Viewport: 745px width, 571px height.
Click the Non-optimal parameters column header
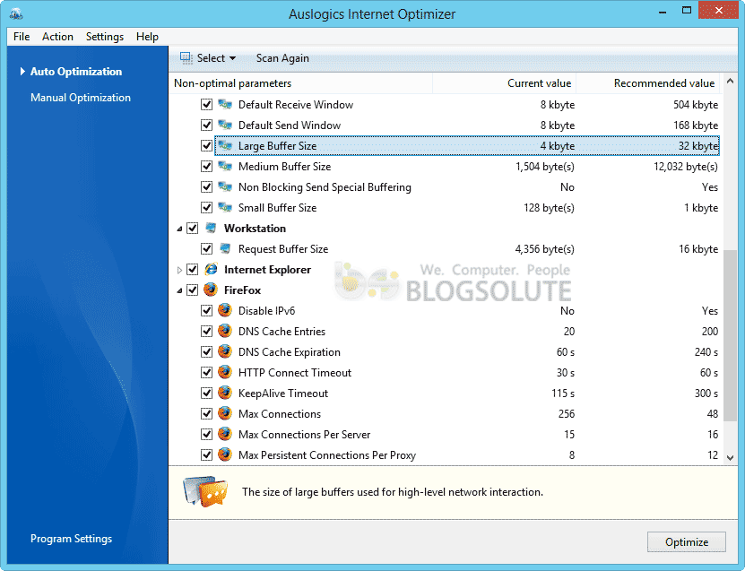(300, 83)
